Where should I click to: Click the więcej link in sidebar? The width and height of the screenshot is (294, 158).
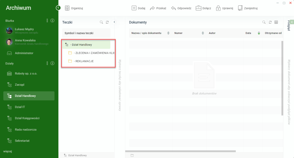7,151
